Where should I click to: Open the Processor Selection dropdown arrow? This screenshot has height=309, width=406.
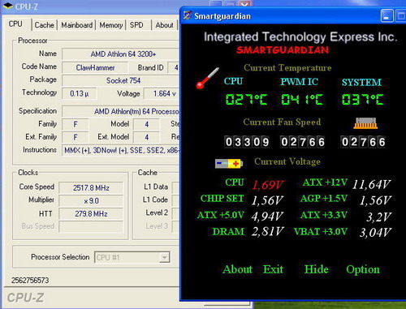tap(164, 257)
